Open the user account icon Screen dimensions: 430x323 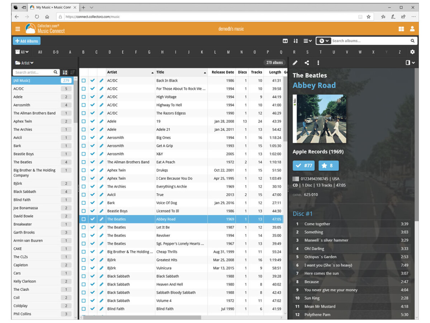(x=412, y=29)
